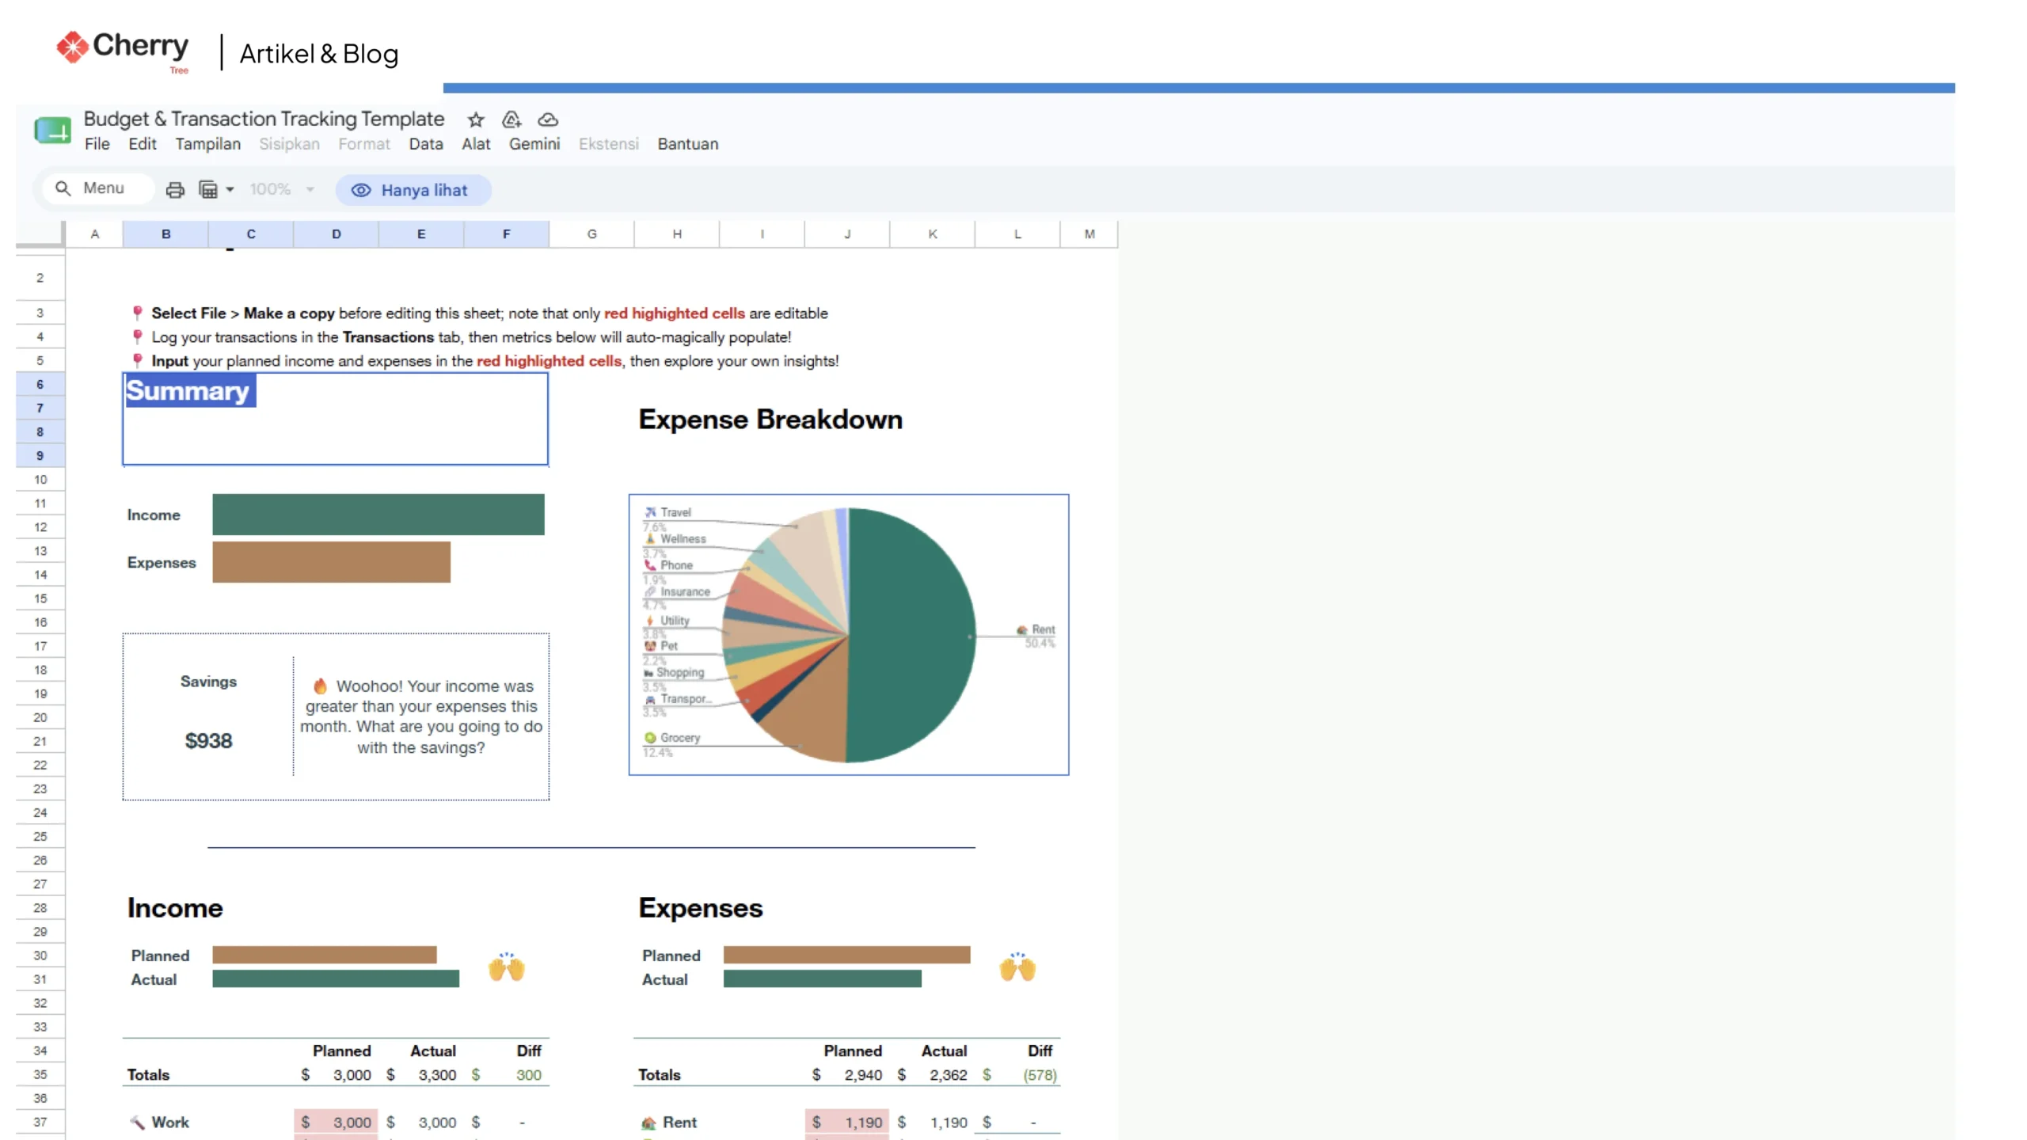This screenshot has width=2027, height=1140.
Task: Click the green Google Sheets file icon
Action: 52,131
